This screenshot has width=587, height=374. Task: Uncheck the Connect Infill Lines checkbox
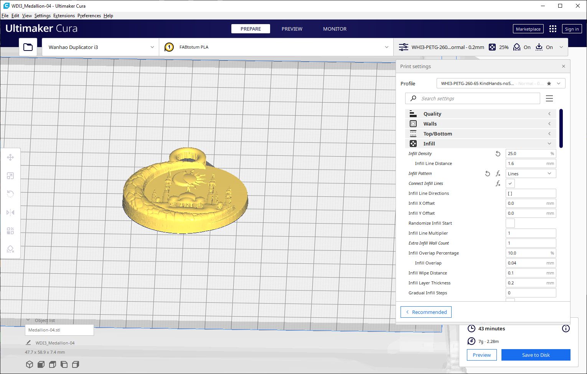tap(510, 183)
